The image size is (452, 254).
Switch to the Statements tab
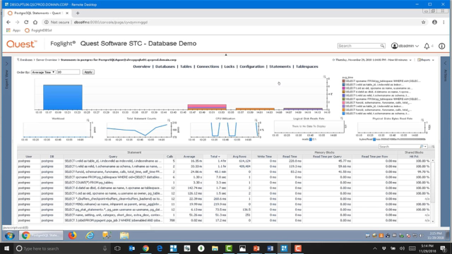280,66
